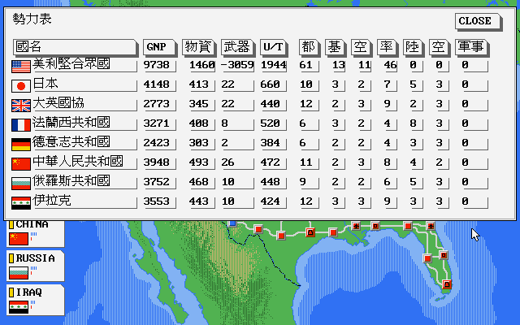Click the flag on the IRAQ side card

[19, 307]
